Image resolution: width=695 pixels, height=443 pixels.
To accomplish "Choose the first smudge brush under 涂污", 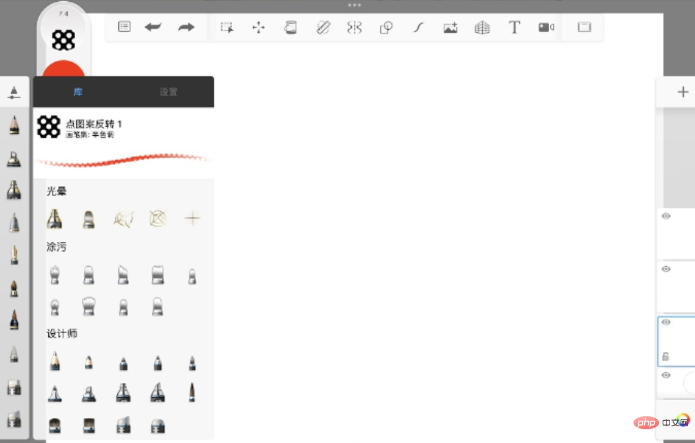I will pyautogui.click(x=55, y=275).
